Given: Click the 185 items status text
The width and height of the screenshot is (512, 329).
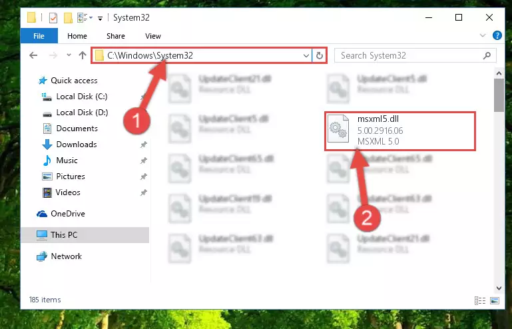Looking at the screenshot, I should pyautogui.click(x=45, y=300).
